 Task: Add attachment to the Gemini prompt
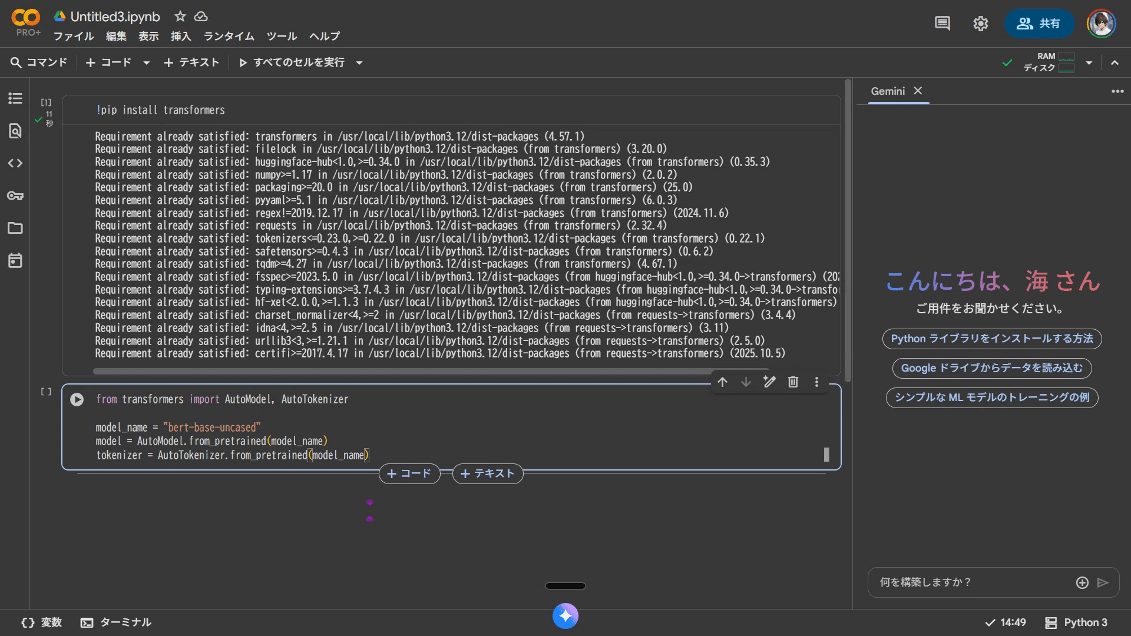click(x=1082, y=582)
